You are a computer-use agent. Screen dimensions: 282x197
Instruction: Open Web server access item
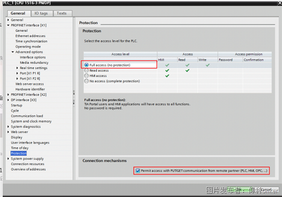(x=29, y=84)
